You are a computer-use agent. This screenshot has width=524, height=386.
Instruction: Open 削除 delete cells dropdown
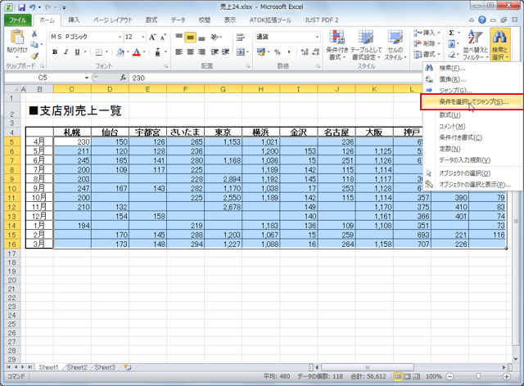[427, 43]
